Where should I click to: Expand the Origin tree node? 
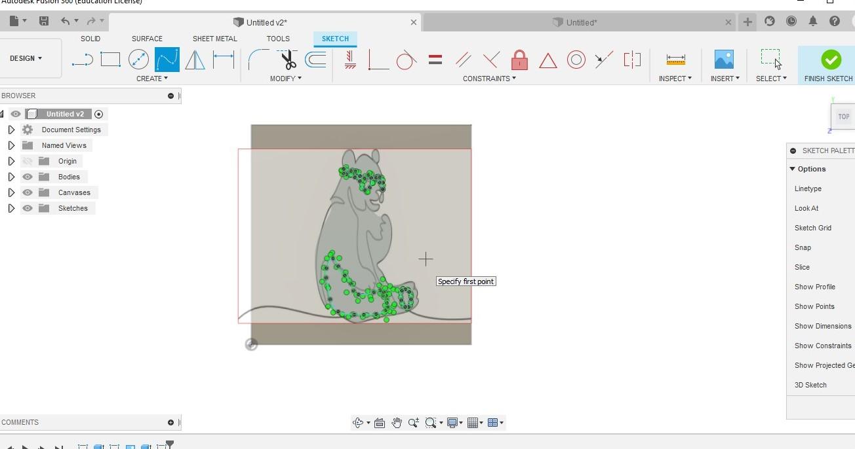[x=11, y=161]
